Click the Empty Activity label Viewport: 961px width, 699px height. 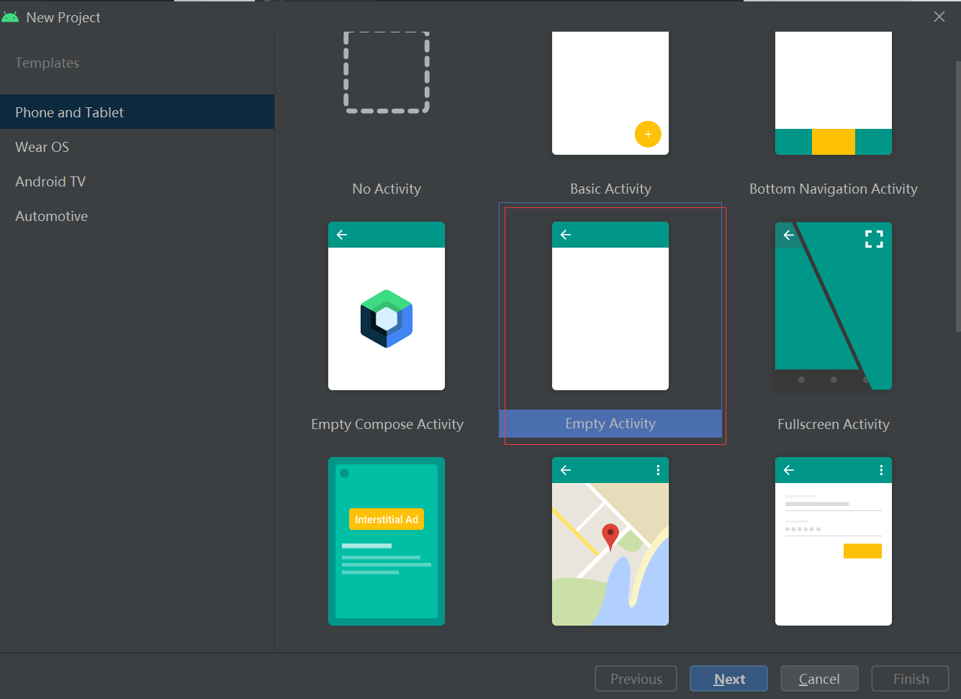(x=610, y=423)
